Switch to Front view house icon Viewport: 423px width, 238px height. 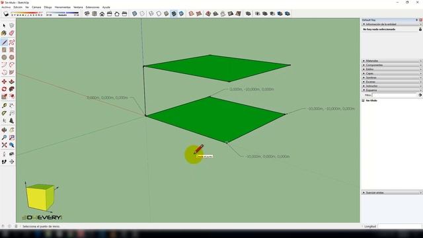coord(102,14)
